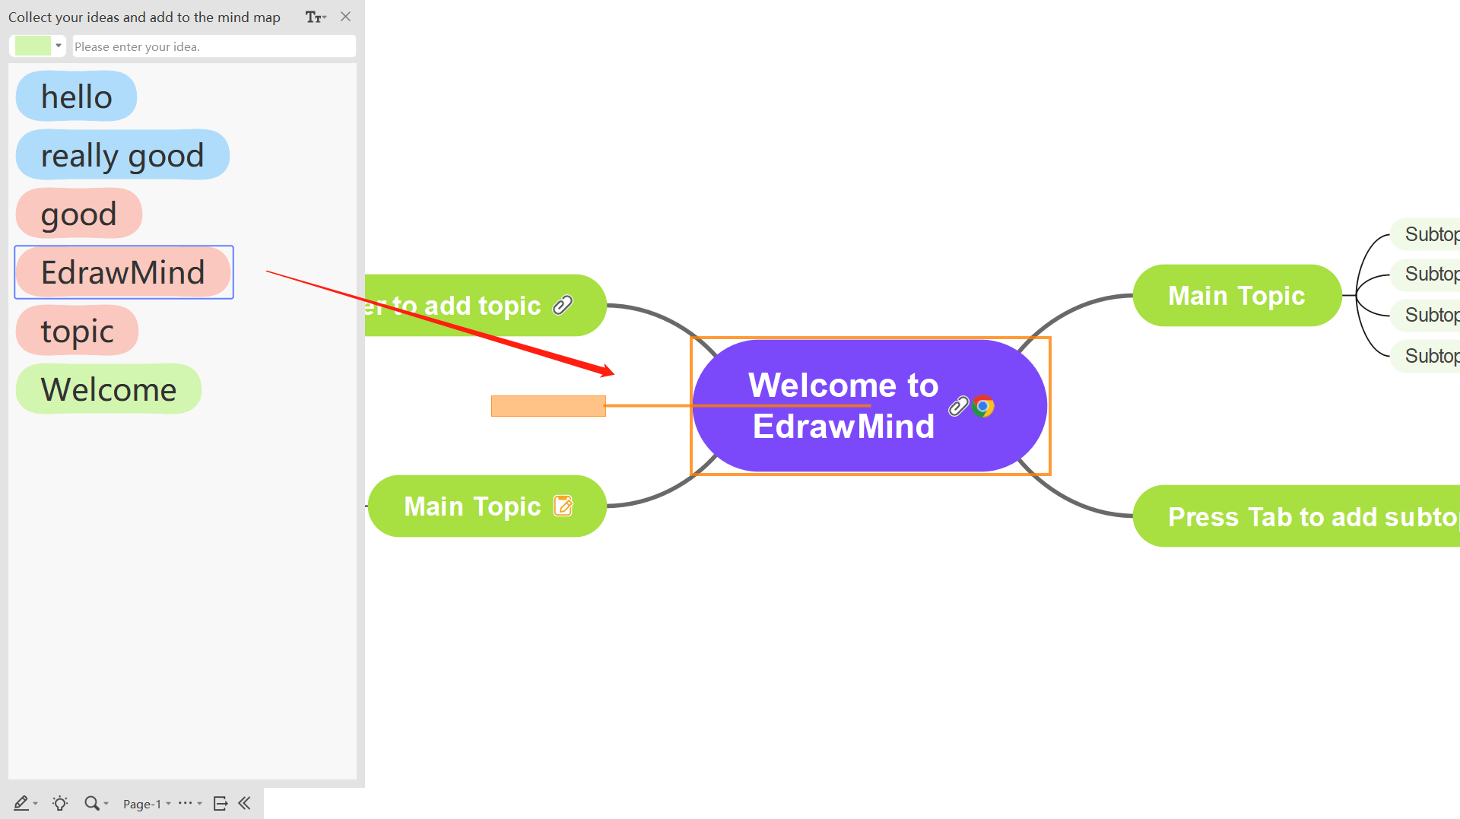Click the 'Please enter your idea' field

click(x=214, y=46)
